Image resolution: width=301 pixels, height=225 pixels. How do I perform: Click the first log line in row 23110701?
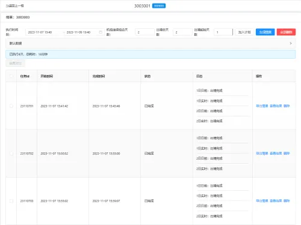(x=209, y=91)
